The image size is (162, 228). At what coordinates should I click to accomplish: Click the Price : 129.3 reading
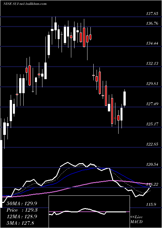click(x=22, y=210)
